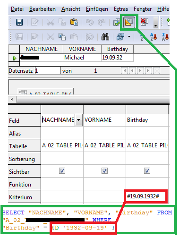Sort descending with the Z-A icon

165,37
